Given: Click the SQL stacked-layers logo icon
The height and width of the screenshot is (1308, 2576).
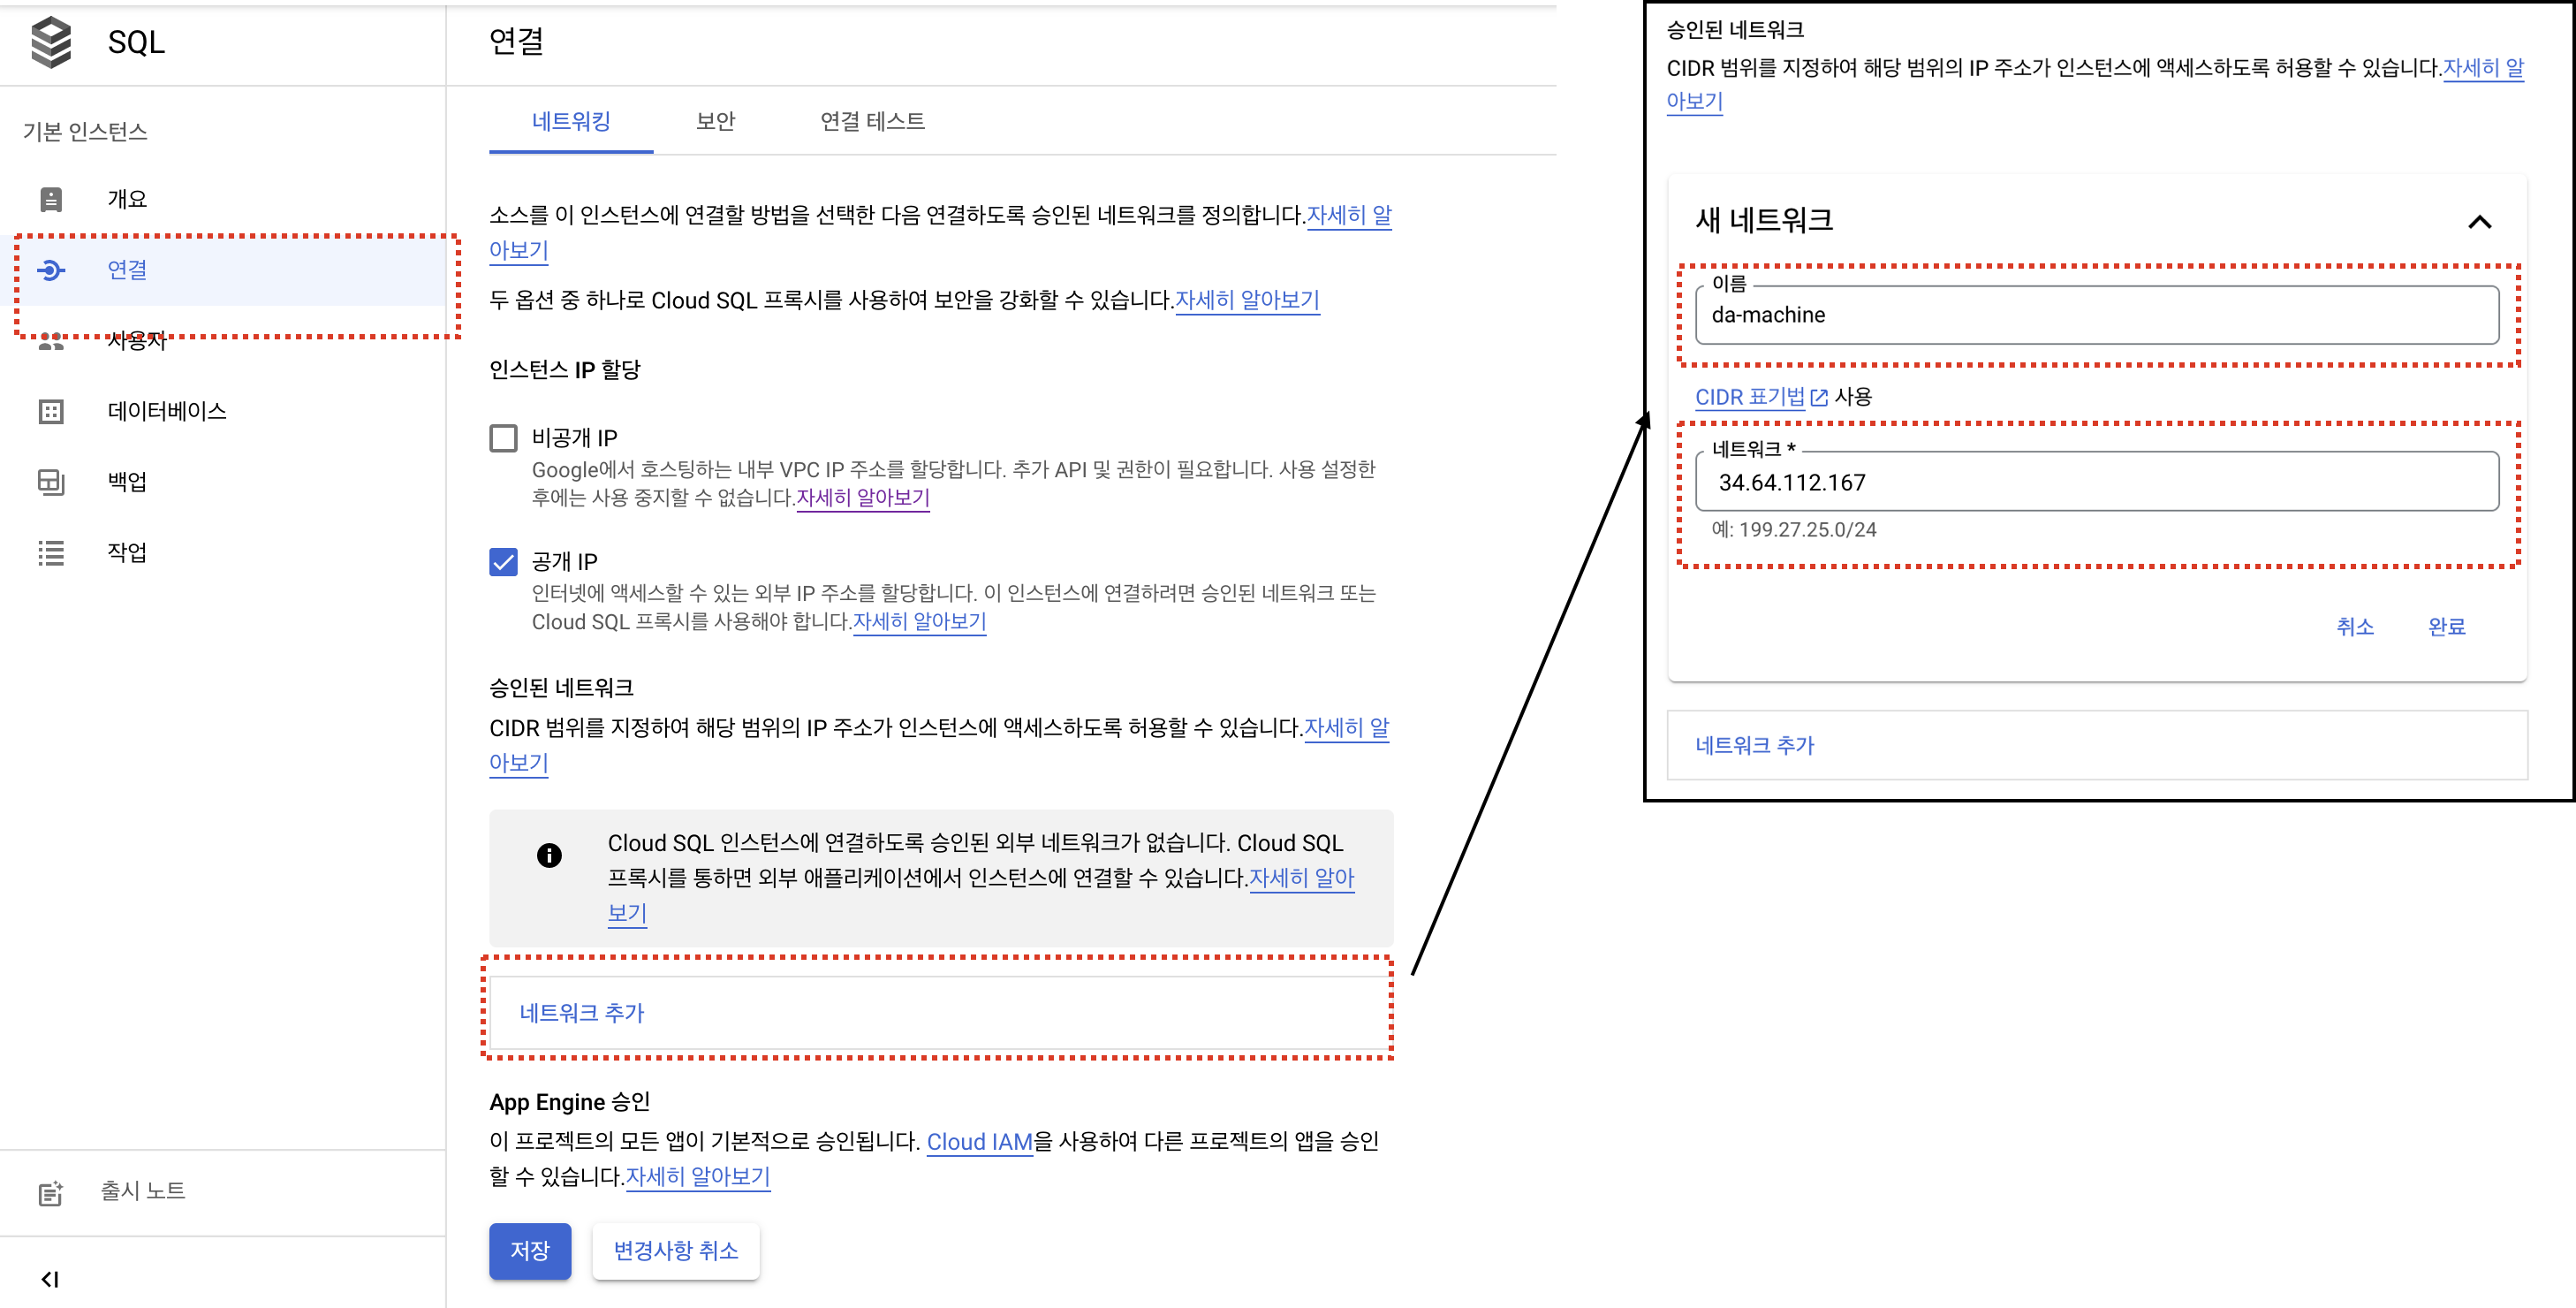Looking at the screenshot, I should (51, 42).
